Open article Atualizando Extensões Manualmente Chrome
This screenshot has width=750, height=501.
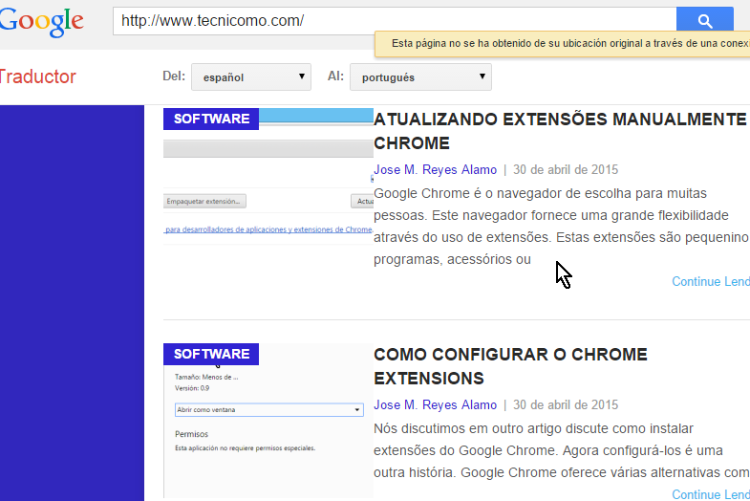(x=560, y=131)
